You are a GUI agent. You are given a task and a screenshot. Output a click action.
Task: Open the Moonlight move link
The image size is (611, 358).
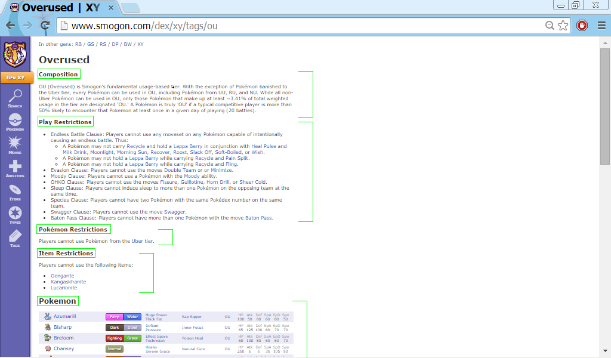point(101,152)
